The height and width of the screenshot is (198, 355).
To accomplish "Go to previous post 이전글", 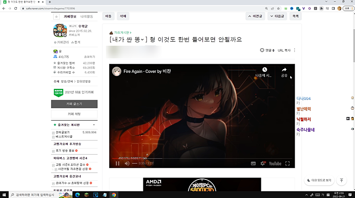I will [x=255, y=16].
